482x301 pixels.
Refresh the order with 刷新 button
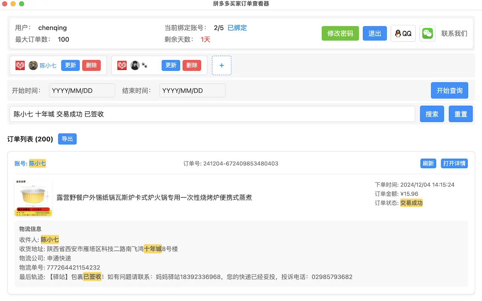428,163
